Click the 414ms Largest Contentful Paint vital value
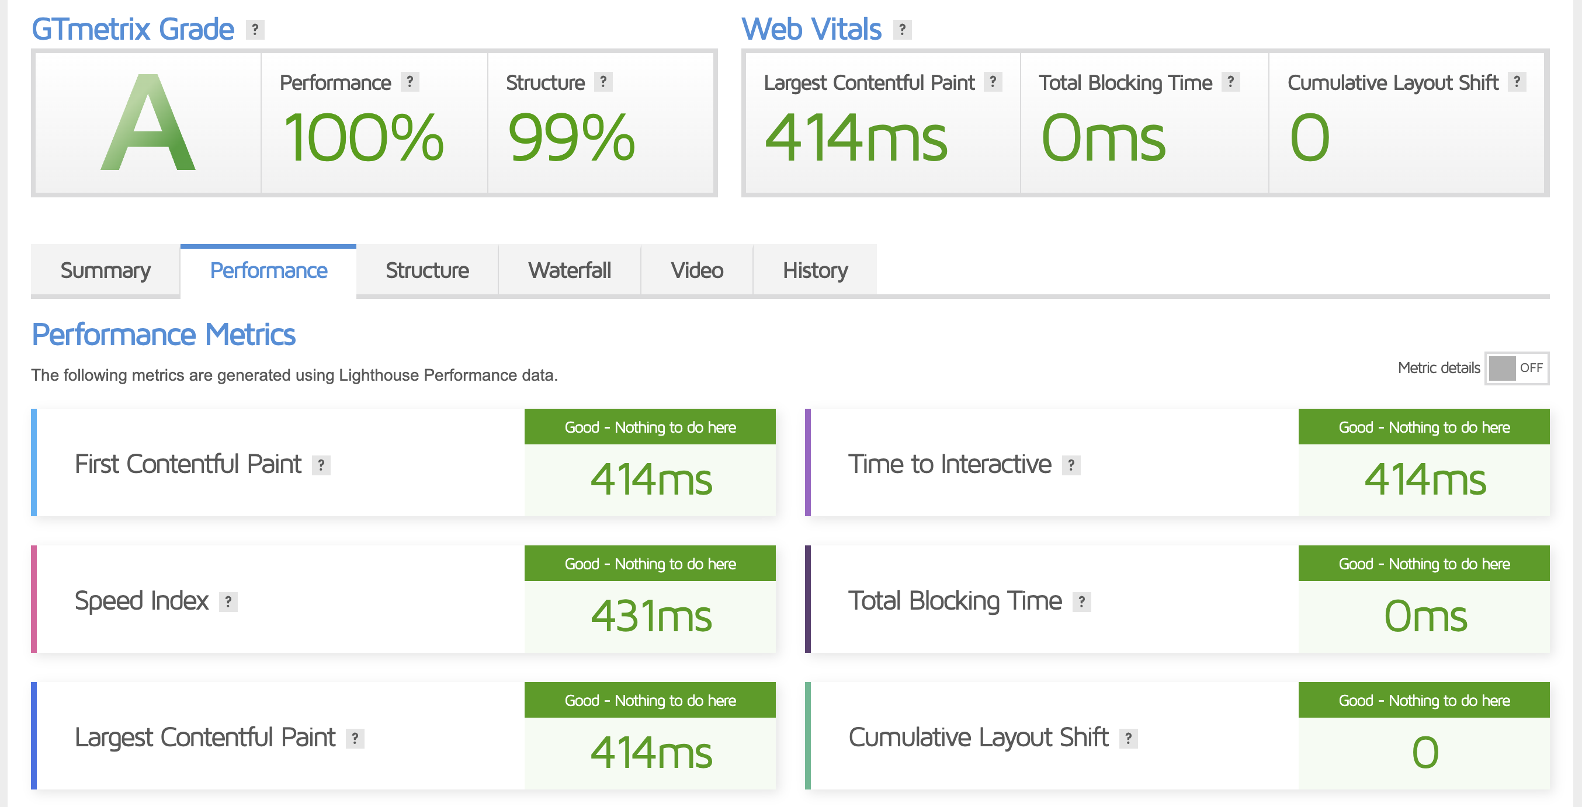 (x=856, y=137)
